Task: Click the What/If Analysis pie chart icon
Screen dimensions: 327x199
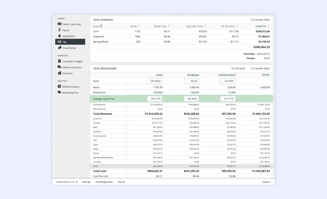Action: click(x=60, y=87)
